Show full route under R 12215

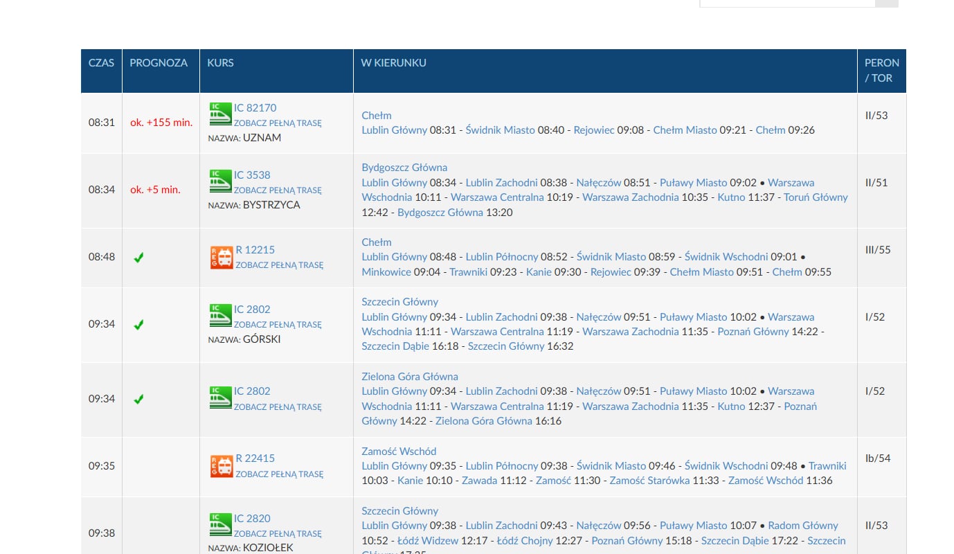point(279,265)
